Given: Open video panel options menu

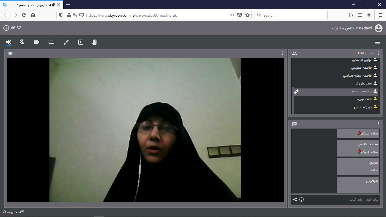Looking at the screenshot, I should click(x=282, y=53).
